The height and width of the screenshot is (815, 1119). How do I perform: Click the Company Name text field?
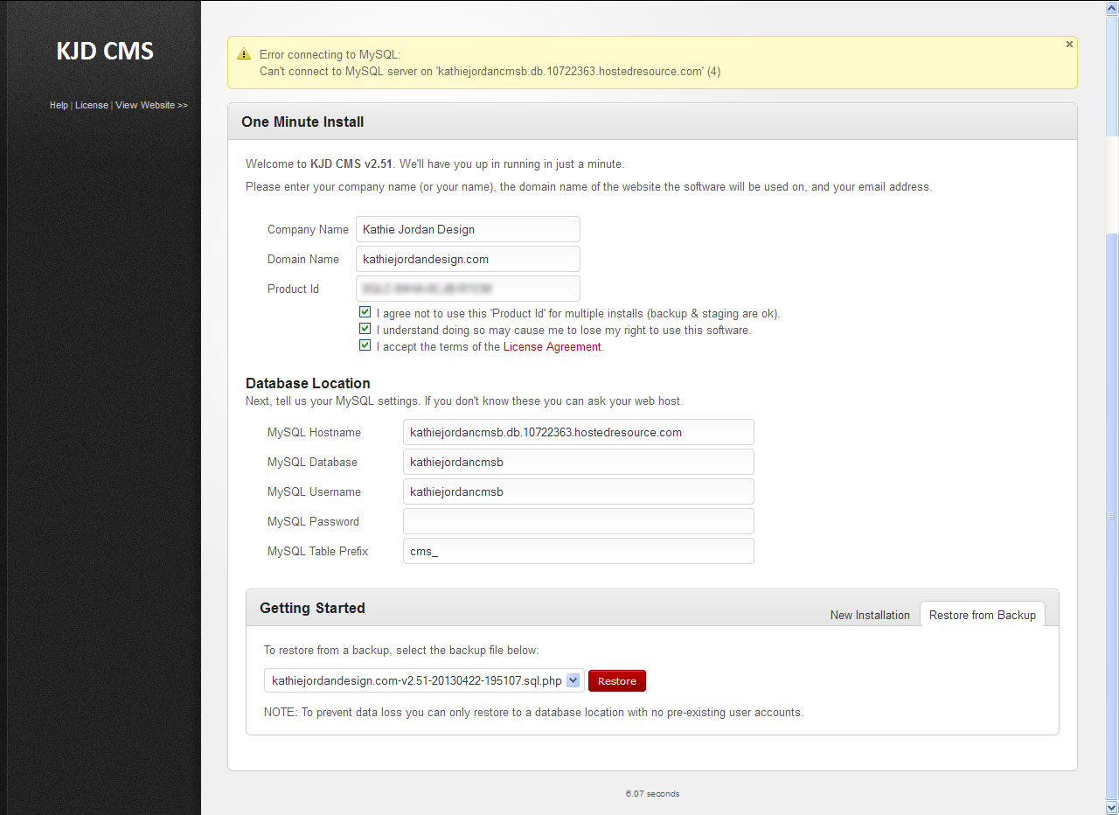pos(468,229)
